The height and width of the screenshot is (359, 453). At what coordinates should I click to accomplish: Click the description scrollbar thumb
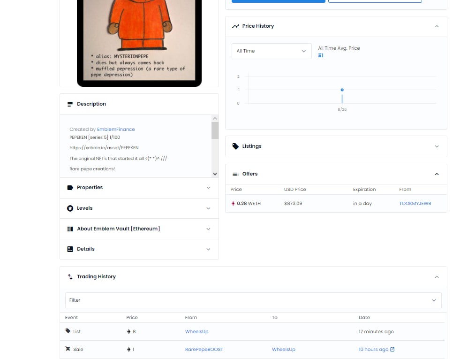click(x=215, y=130)
